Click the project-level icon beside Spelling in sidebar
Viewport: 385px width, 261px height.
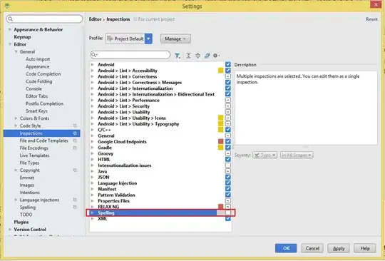coord(75,208)
